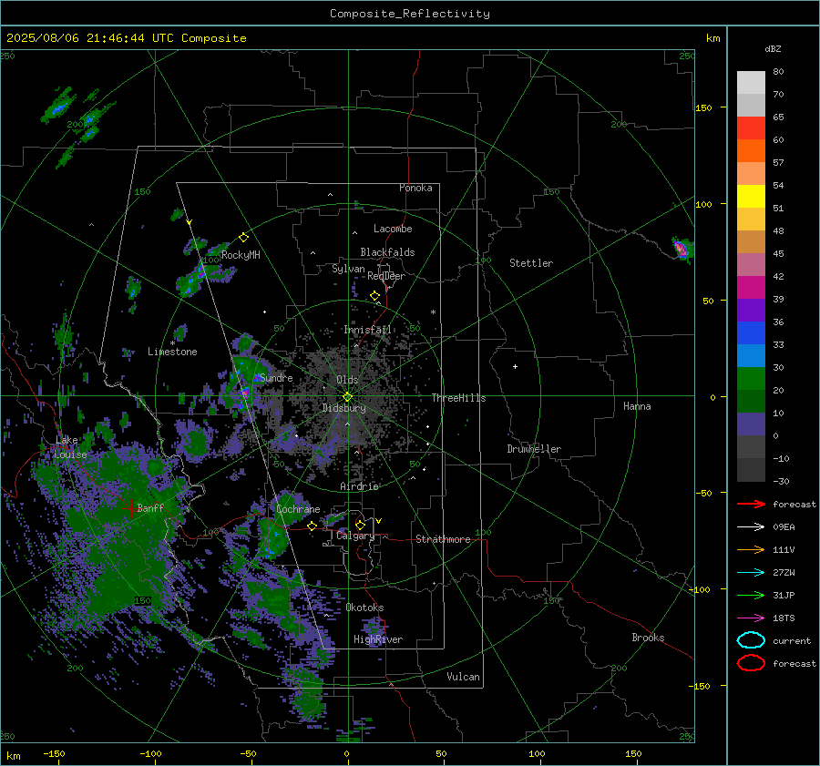820x766 pixels.
Task: Click the Hanna town label
Action: [637, 406]
